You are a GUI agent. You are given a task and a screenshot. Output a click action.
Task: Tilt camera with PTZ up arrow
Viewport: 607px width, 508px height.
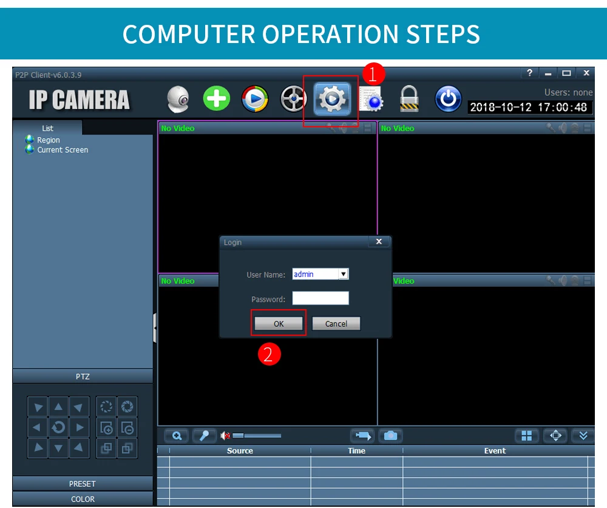[x=58, y=407]
